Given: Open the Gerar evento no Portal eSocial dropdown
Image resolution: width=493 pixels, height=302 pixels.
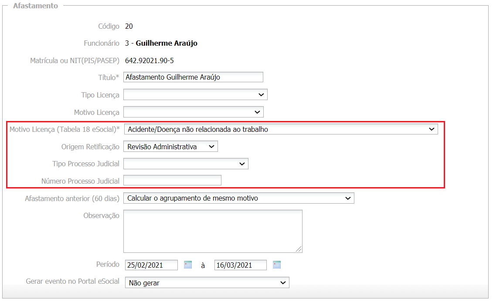Looking at the screenshot, I should pos(207,283).
